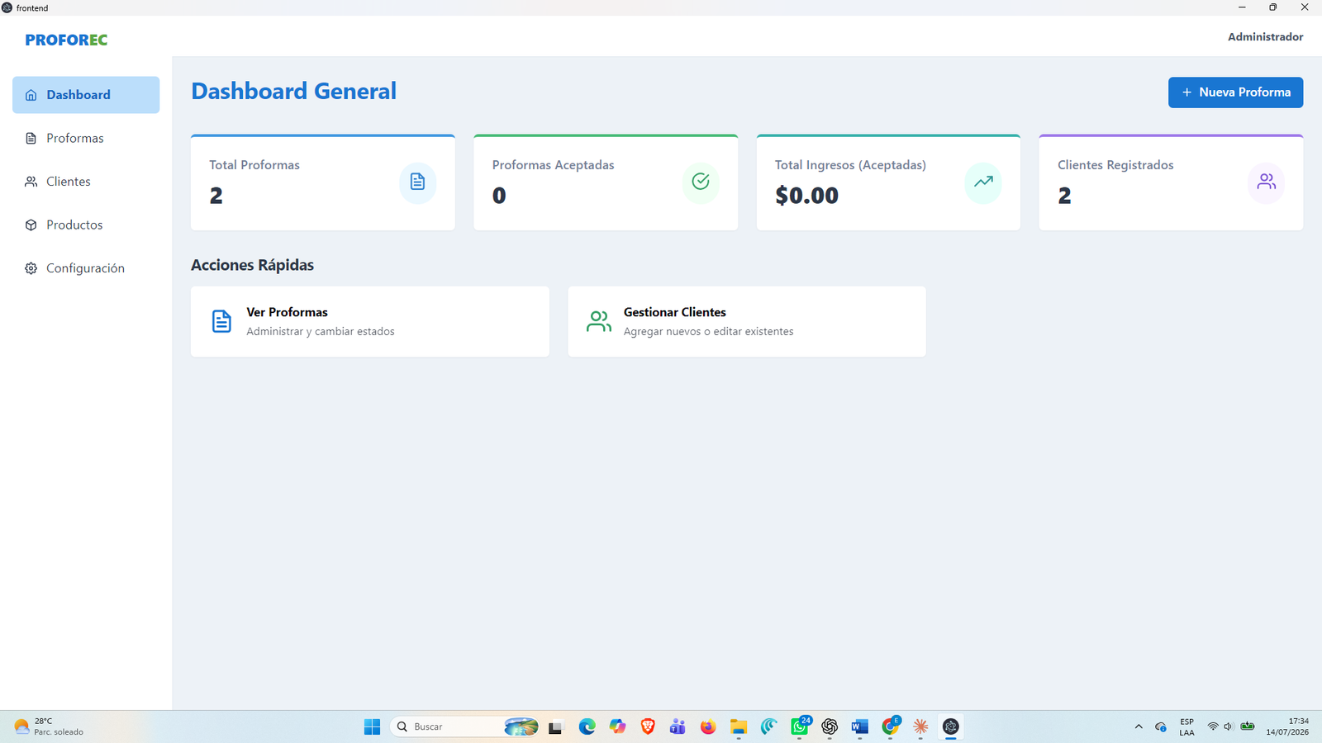Click the Buscar taskbar search field
Viewport: 1322px width, 743px height.
click(x=464, y=726)
